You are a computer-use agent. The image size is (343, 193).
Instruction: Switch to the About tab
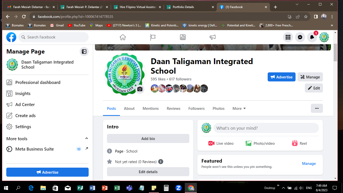[x=129, y=109]
